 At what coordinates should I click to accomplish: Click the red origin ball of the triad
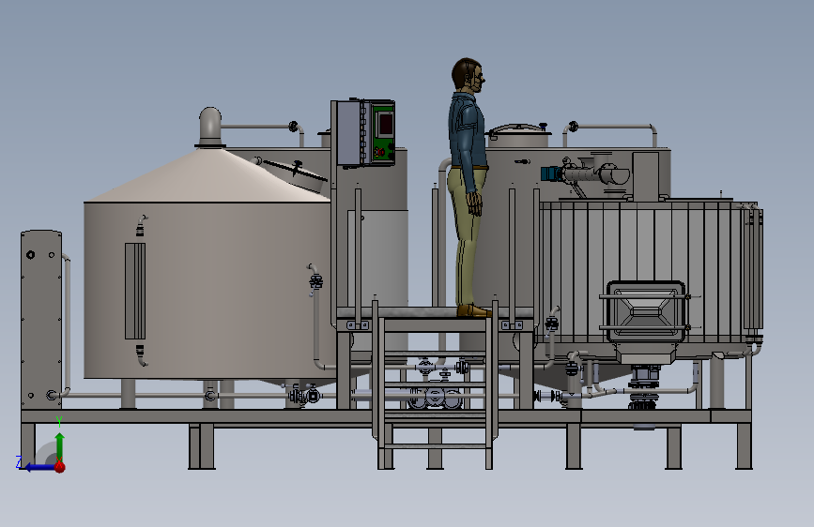[x=60, y=467]
